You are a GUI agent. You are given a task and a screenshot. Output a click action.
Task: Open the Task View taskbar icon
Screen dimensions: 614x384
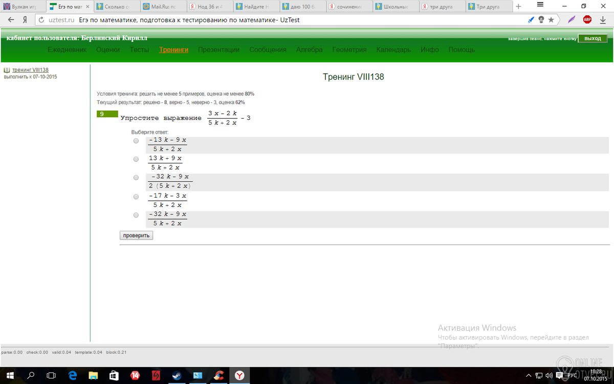point(51,375)
